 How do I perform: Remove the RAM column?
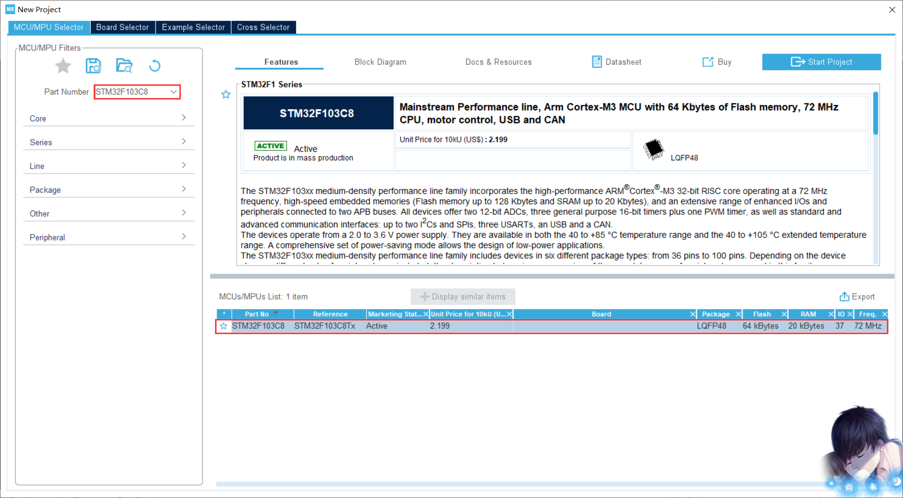(831, 314)
